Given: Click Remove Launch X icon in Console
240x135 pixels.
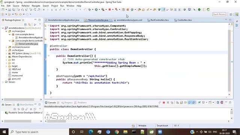Looking at the screenshot, I should point(168,102).
